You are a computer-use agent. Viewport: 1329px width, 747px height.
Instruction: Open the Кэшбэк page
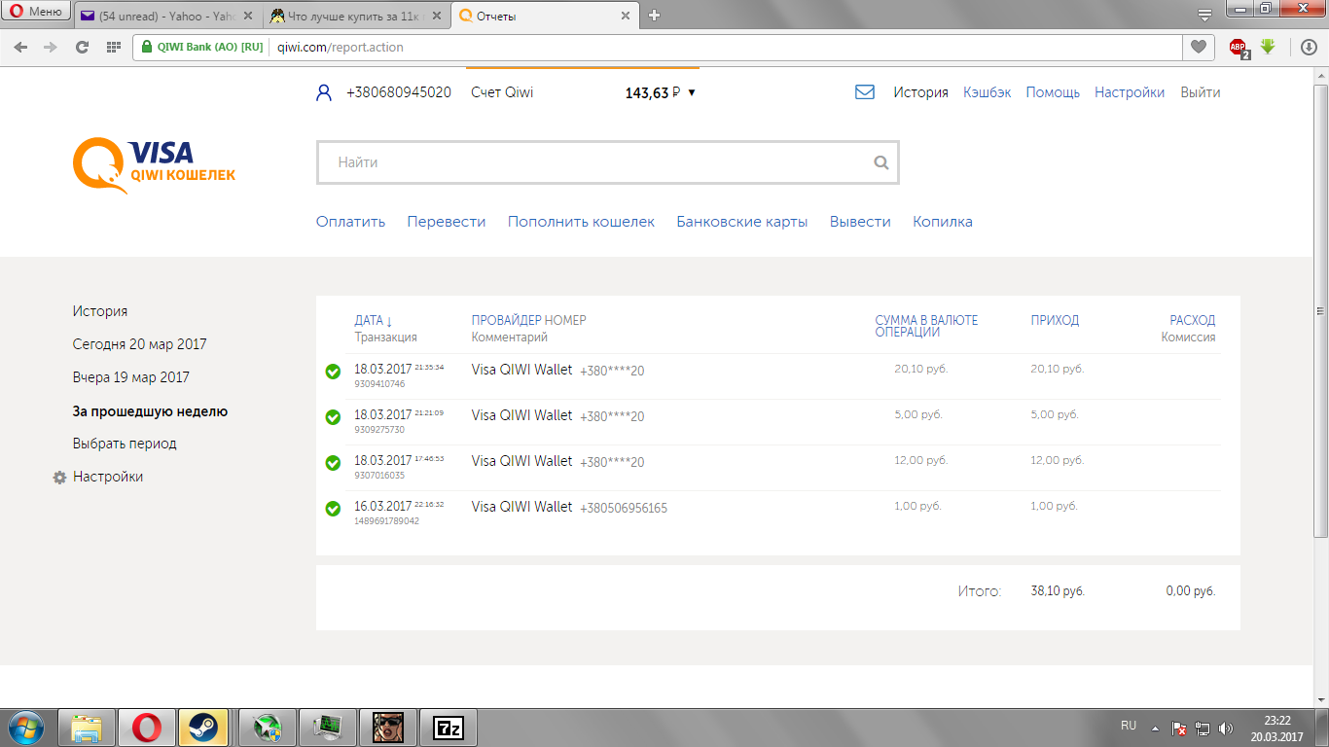(x=988, y=92)
